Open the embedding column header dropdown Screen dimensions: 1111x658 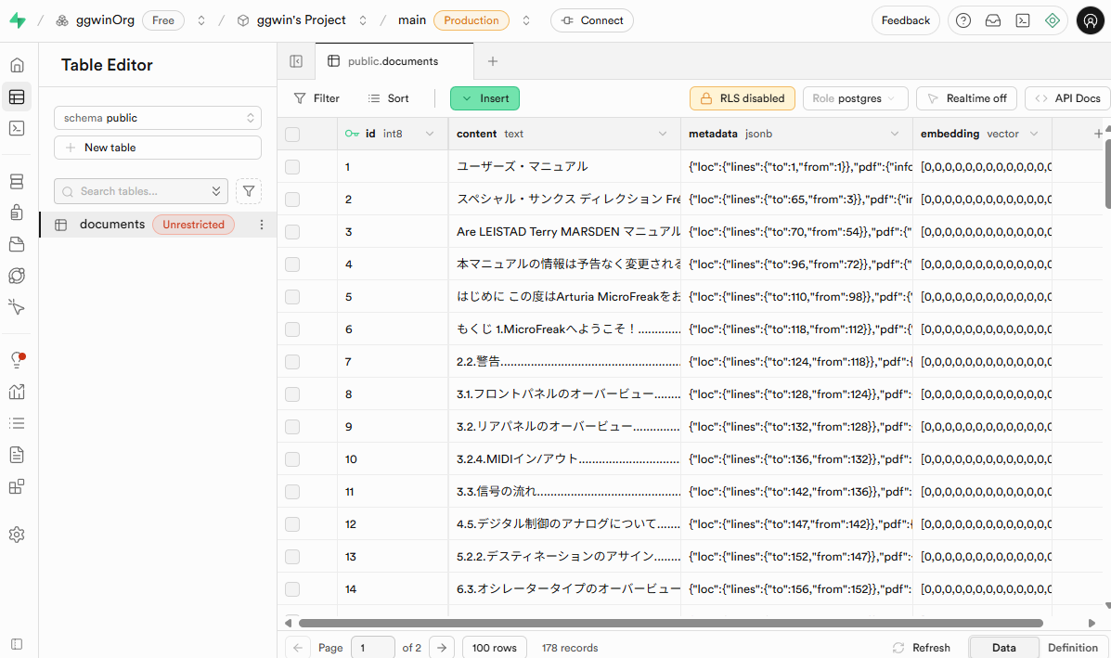[x=1034, y=134]
